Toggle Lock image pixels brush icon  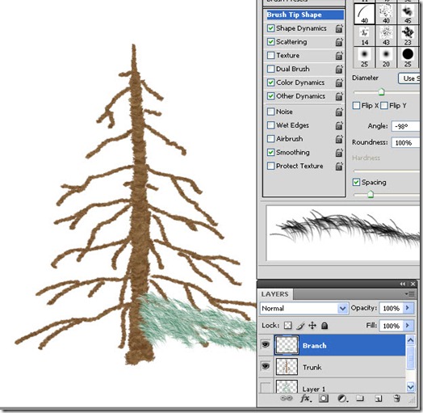point(300,326)
